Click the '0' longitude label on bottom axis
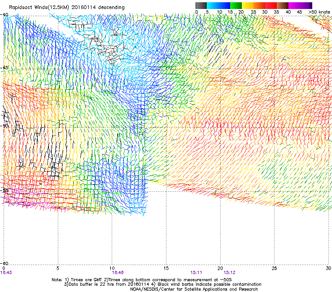 click(x=4, y=268)
